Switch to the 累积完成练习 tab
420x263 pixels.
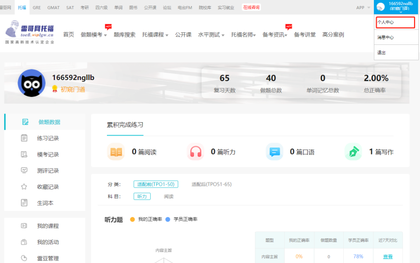point(125,125)
